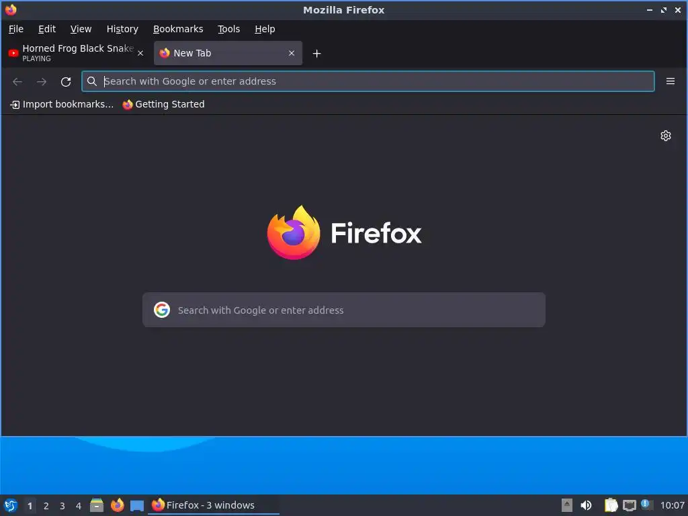Switch to workspace 1
Screen dimensions: 688x516
[30, 506]
